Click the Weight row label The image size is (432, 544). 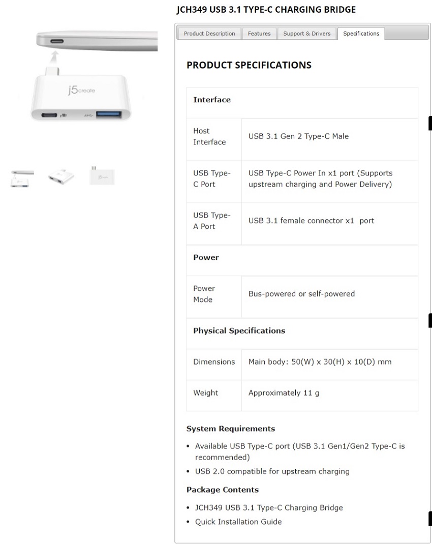coord(206,393)
